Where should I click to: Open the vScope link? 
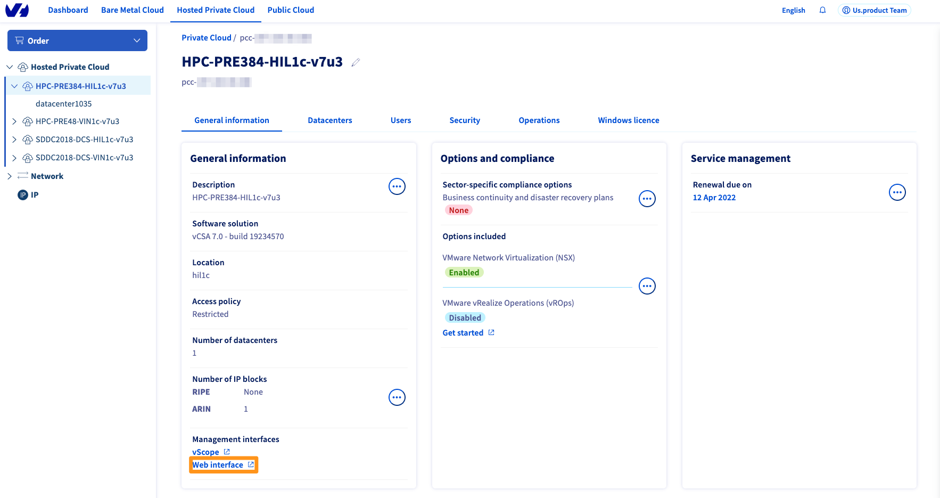point(205,452)
